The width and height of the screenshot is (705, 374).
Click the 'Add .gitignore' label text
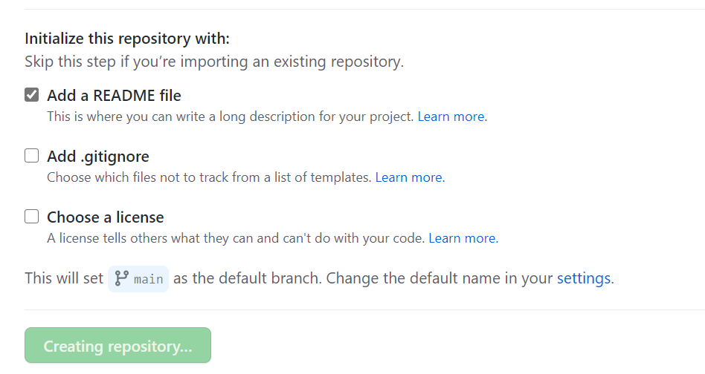98,157
